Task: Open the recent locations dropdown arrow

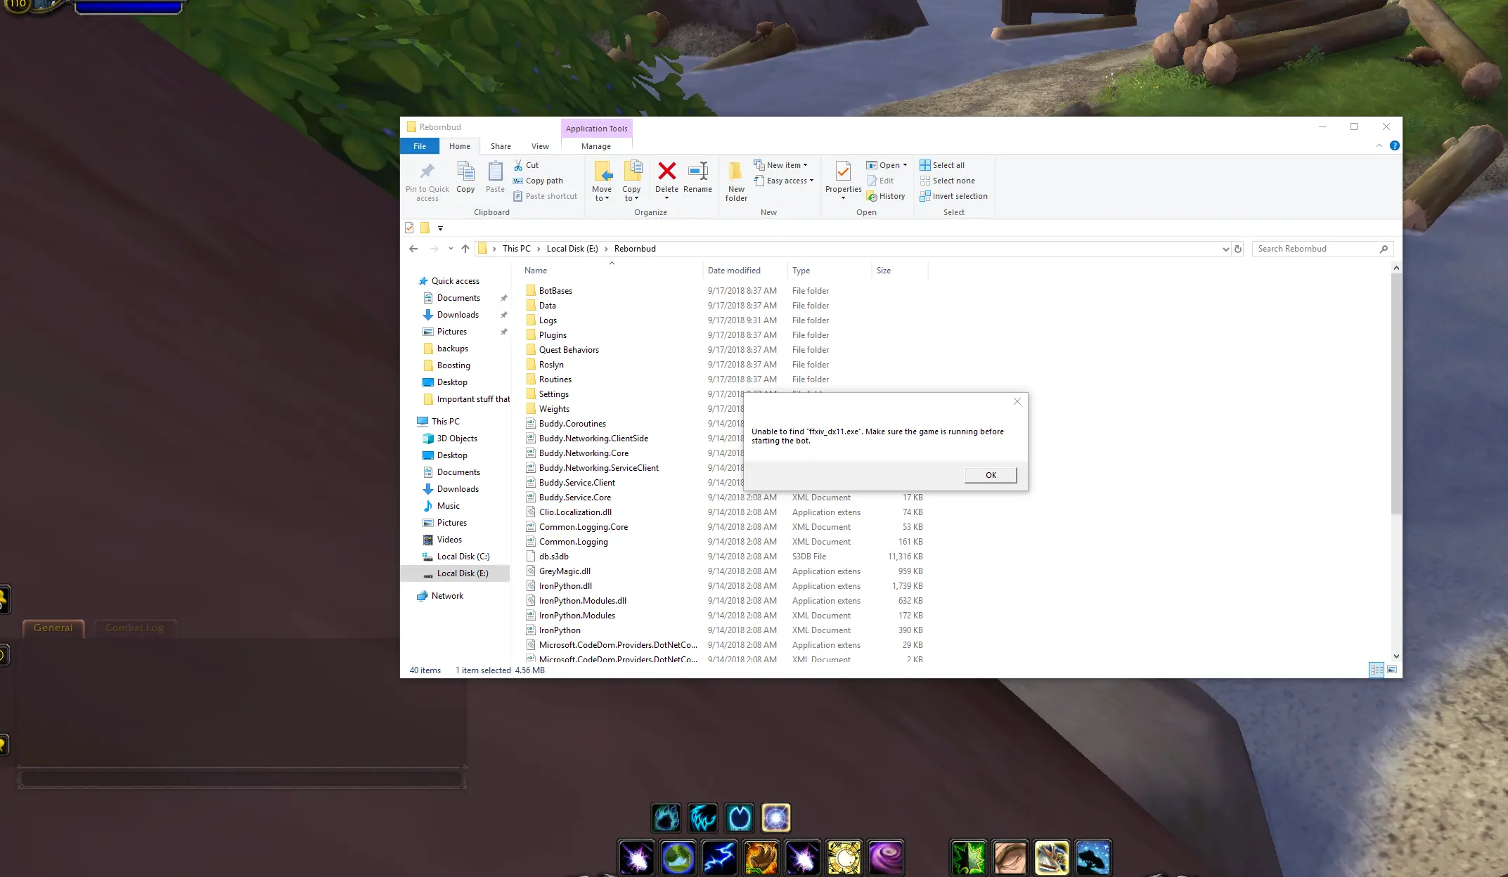Action: pyautogui.click(x=451, y=249)
